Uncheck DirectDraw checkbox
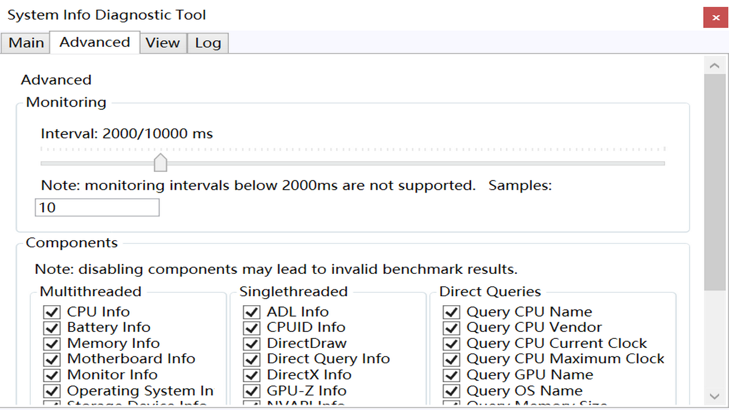Image resolution: width=729 pixels, height=410 pixels. [251, 344]
